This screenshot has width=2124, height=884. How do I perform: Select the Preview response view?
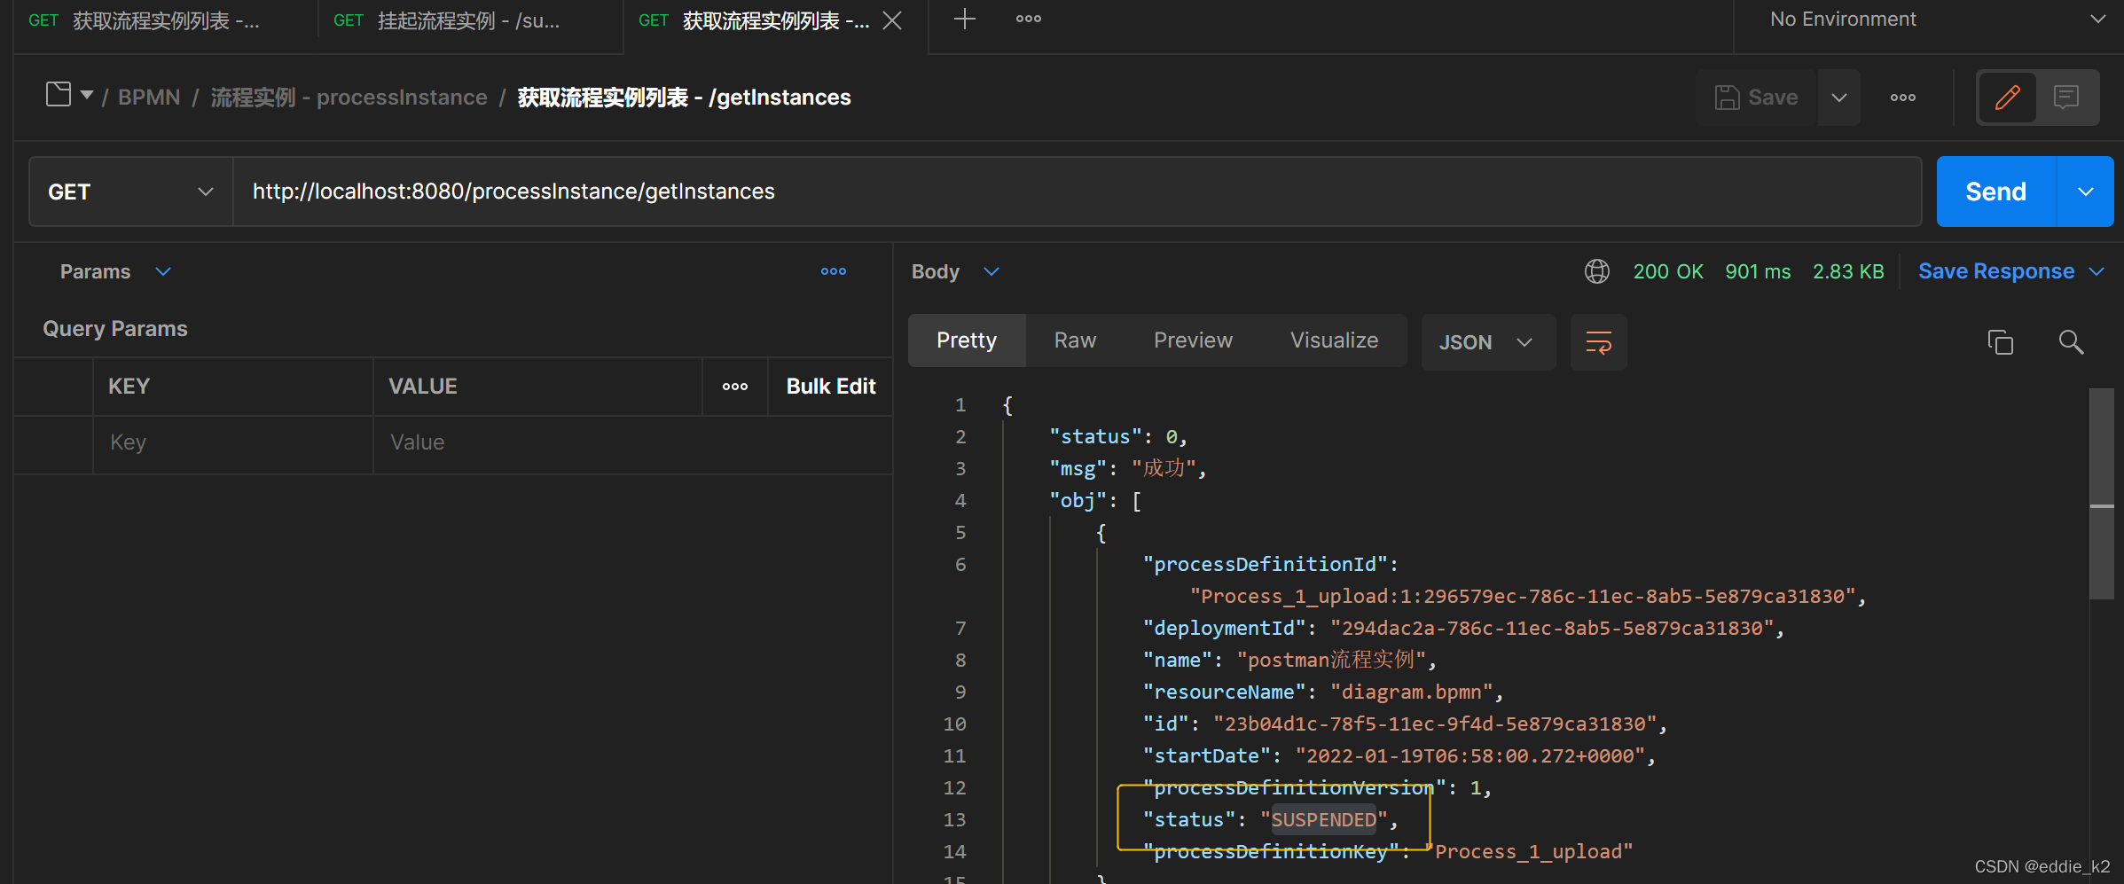pyautogui.click(x=1193, y=340)
